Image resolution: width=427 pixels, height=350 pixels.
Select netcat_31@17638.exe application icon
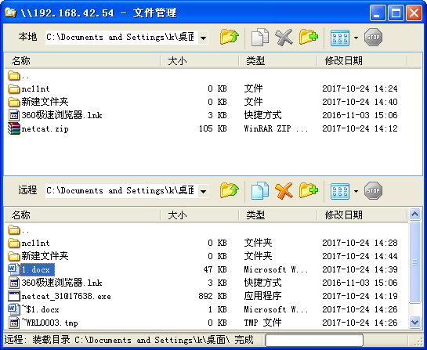tap(14, 296)
